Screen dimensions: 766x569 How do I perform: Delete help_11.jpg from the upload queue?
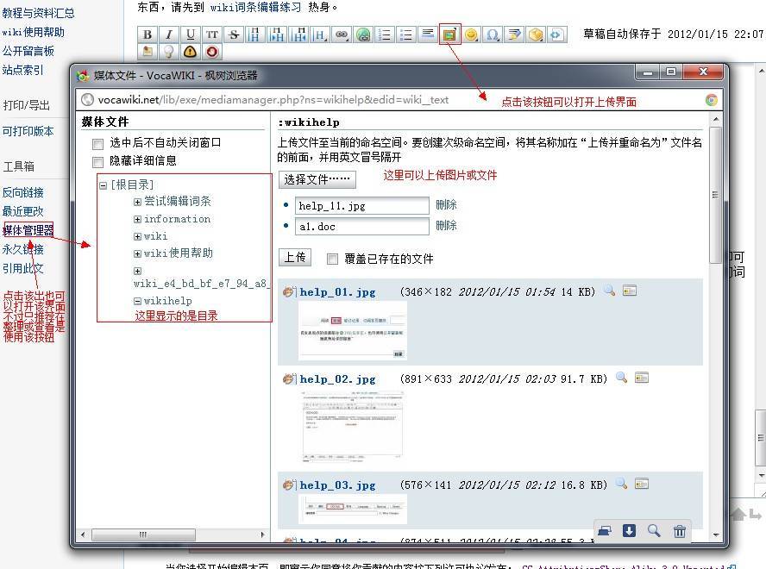coord(446,204)
